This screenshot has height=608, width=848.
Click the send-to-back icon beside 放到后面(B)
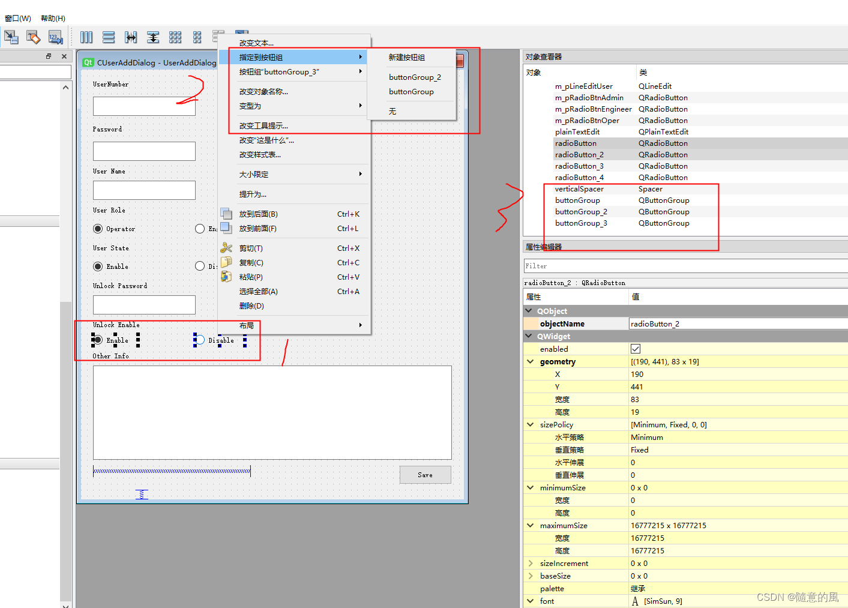tap(226, 214)
